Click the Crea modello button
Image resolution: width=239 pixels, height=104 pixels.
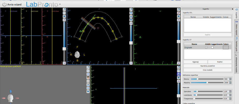[x=208, y=70]
